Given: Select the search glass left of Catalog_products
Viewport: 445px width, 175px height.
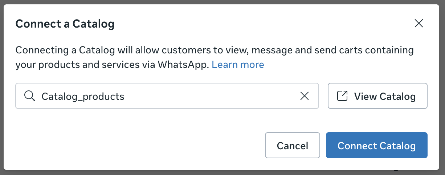Looking at the screenshot, I should [29, 96].
